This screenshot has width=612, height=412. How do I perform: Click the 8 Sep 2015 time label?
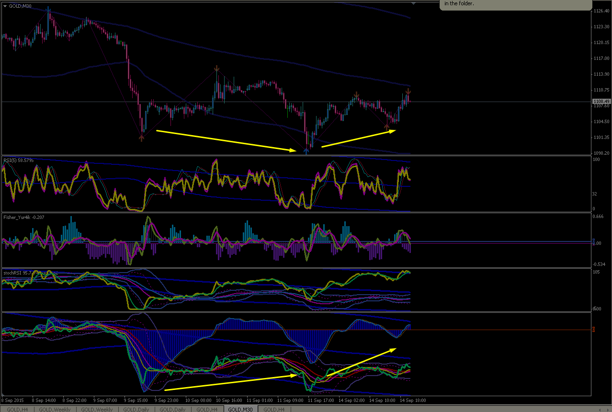pos(12,400)
